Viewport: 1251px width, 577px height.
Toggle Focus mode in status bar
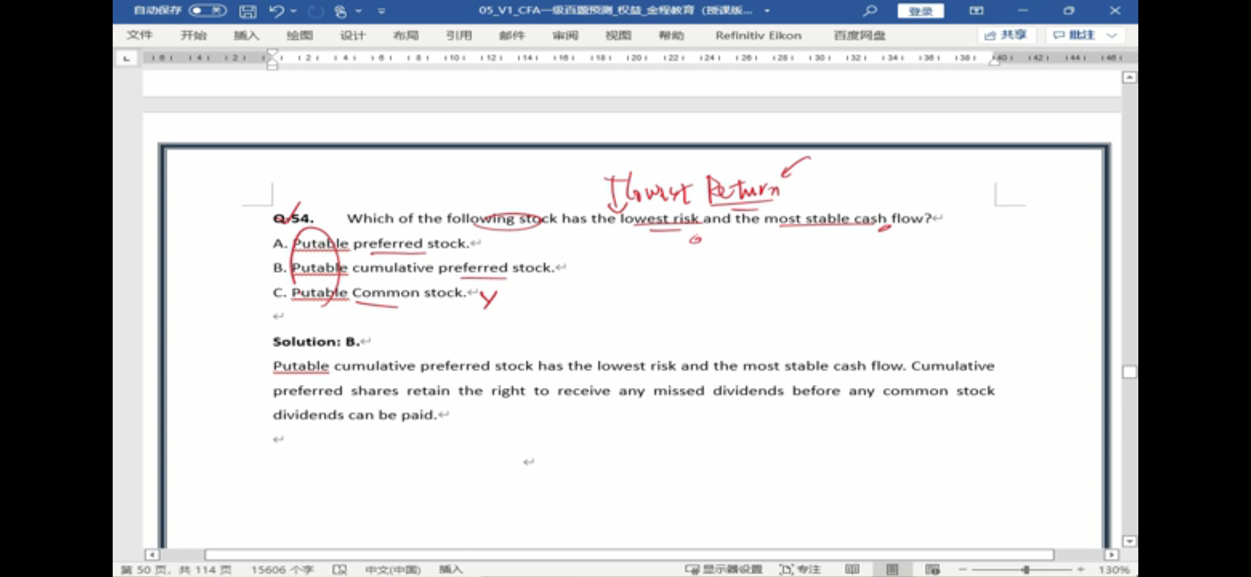[x=800, y=570]
